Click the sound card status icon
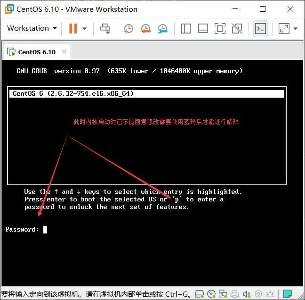Image resolution: width=305 pixels, height=300 pixels. pyautogui.click(x=247, y=294)
